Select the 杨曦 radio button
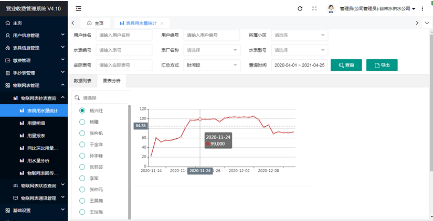Viewport: 433px width, 221px height. tap(82, 122)
